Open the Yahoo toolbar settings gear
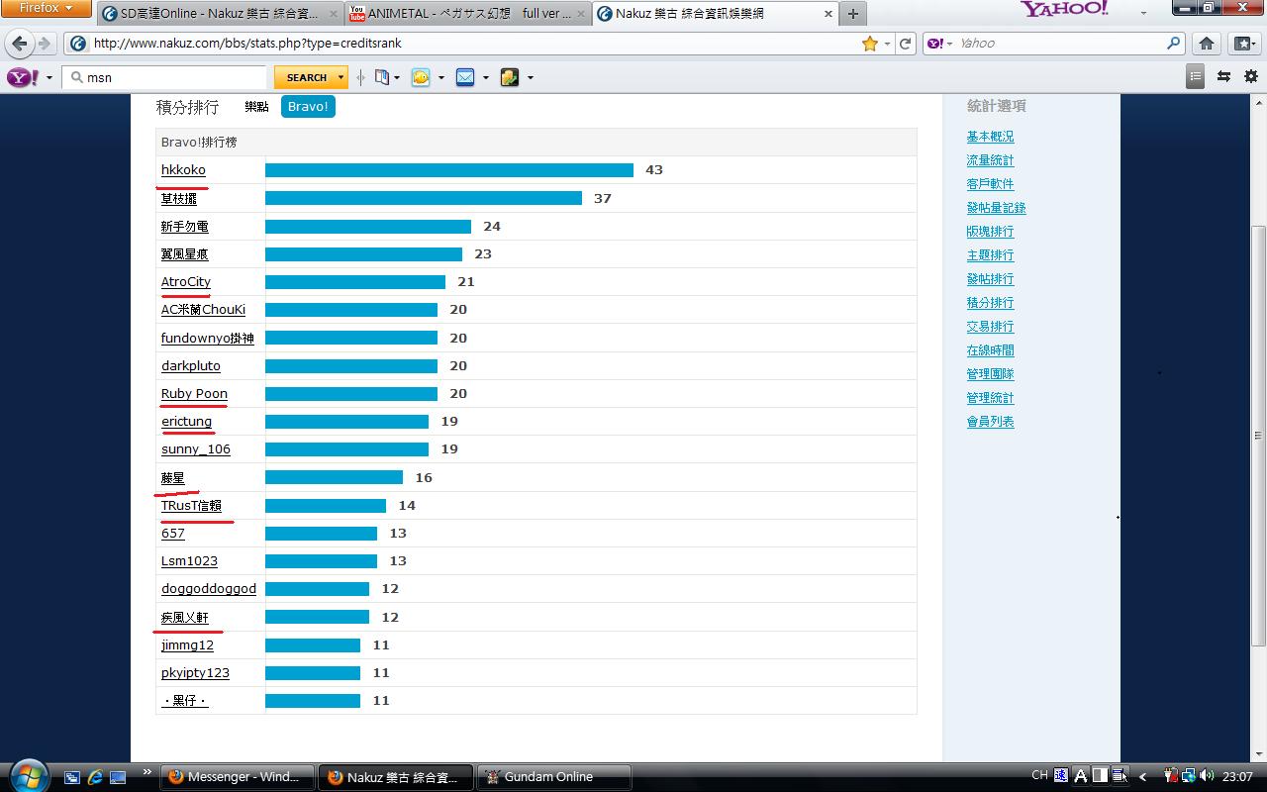Image resolution: width=1267 pixels, height=792 pixels. [1251, 76]
